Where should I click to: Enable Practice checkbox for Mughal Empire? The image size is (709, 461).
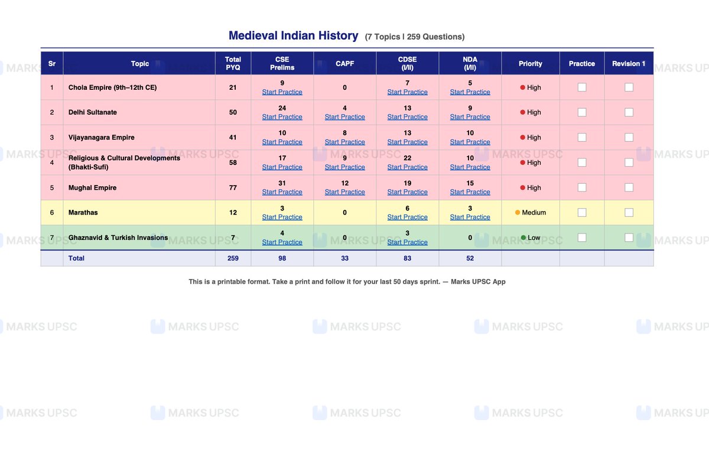pyautogui.click(x=582, y=187)
